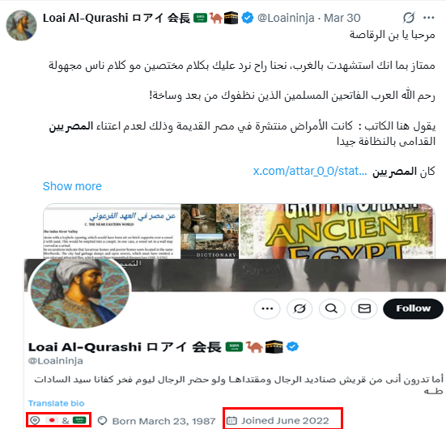Click the balloon icon beside Born March 23
Image resolution: width=446 pixels, height=429 pixels.
(103, 420)
